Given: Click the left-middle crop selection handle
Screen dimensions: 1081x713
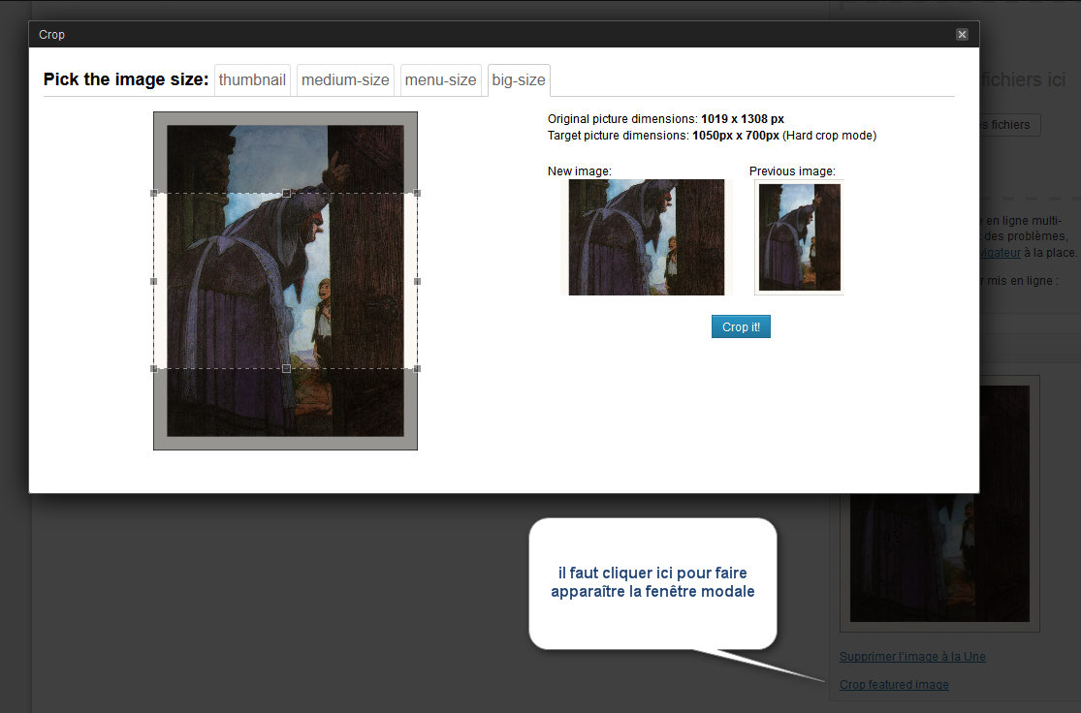Looking at the screenshot, I should coord(154,281).
